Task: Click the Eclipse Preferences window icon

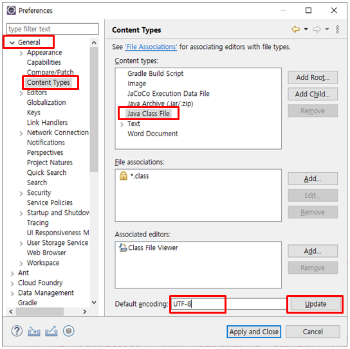Action: [11, 10]
